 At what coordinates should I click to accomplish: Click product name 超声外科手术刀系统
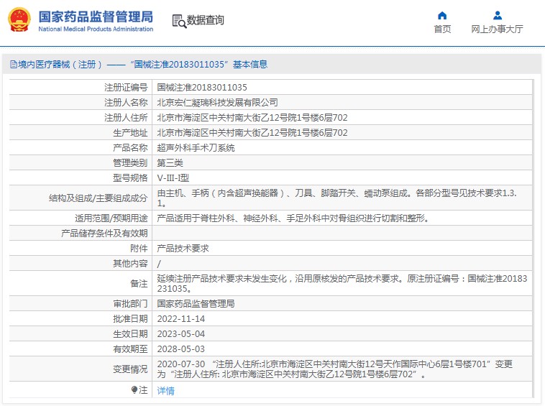196,147
